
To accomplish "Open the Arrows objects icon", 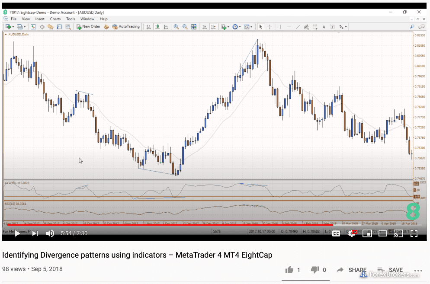I will point(341,27).
